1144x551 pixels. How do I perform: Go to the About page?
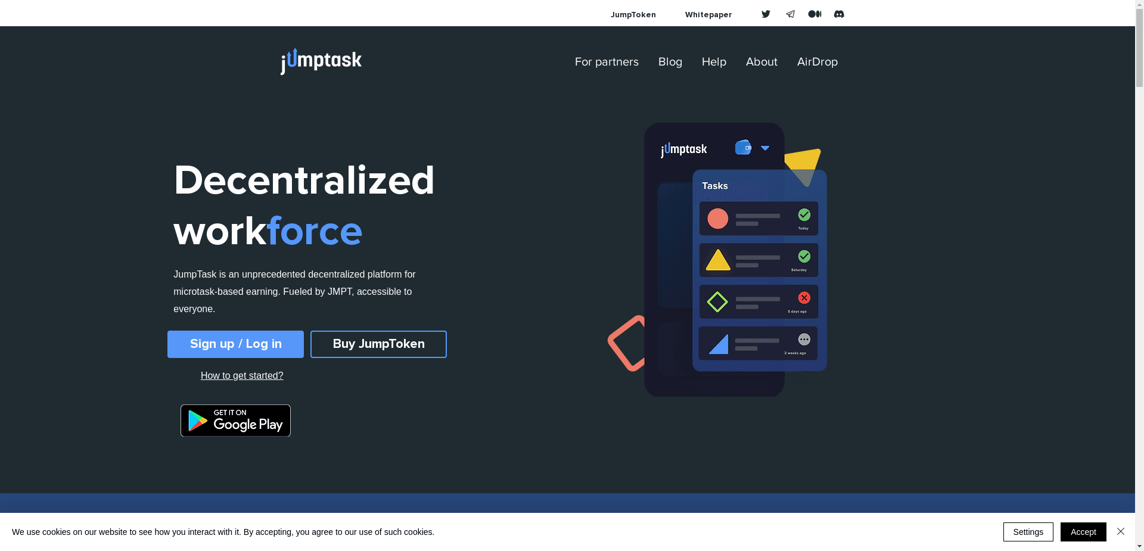point(761,62)
